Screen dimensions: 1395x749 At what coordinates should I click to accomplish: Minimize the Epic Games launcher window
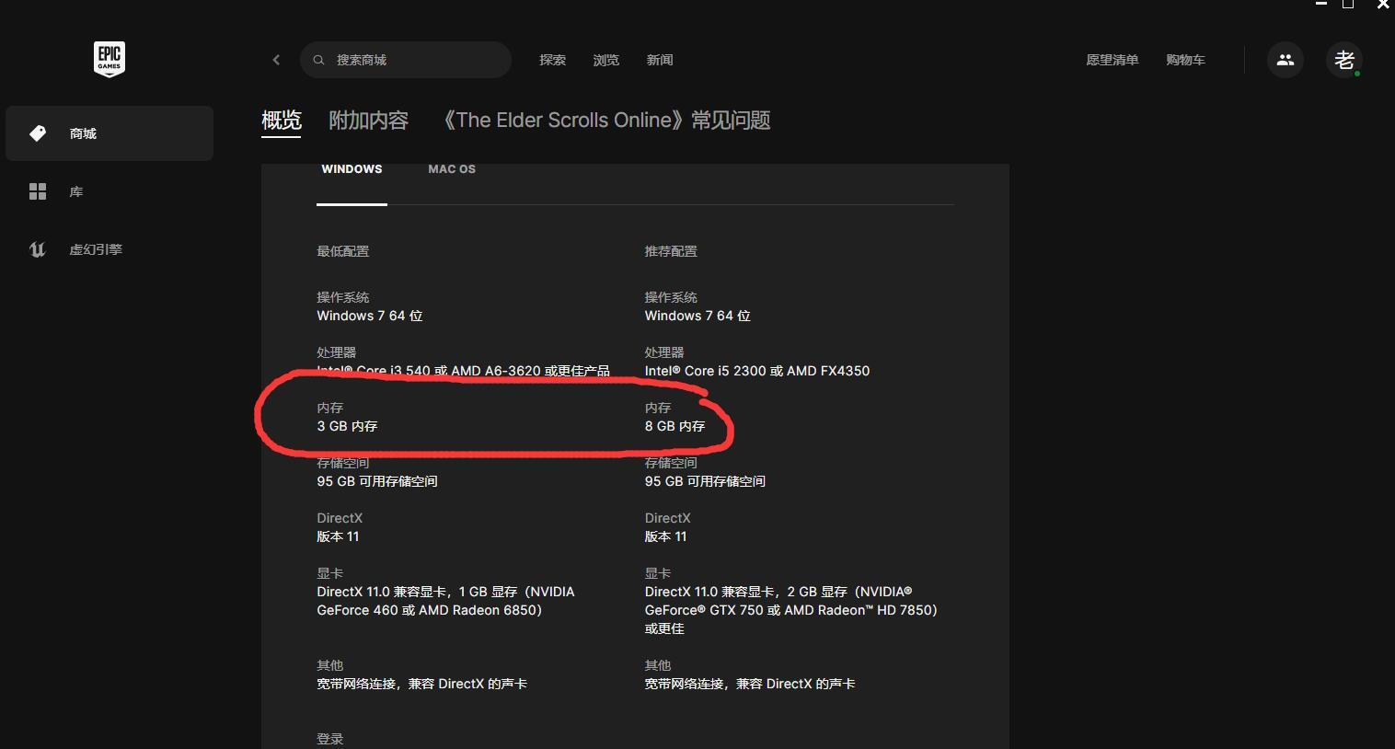(1321, 5)
